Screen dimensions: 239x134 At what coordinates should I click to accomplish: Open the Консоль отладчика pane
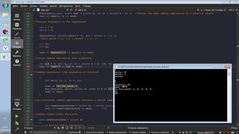point(159,133)
